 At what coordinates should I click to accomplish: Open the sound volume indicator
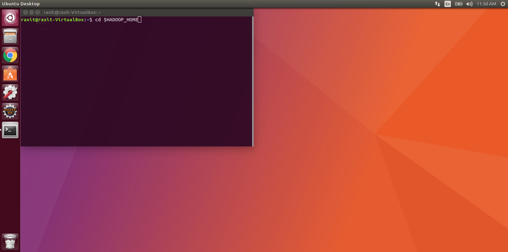469,4
